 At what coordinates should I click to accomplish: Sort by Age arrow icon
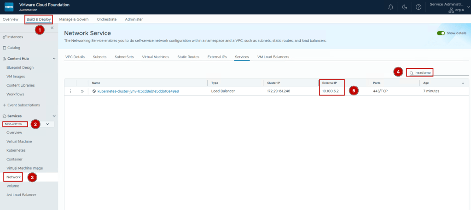pos(463,83)
